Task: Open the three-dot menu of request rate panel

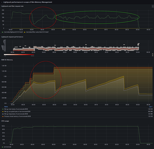Action: (153, 6)
